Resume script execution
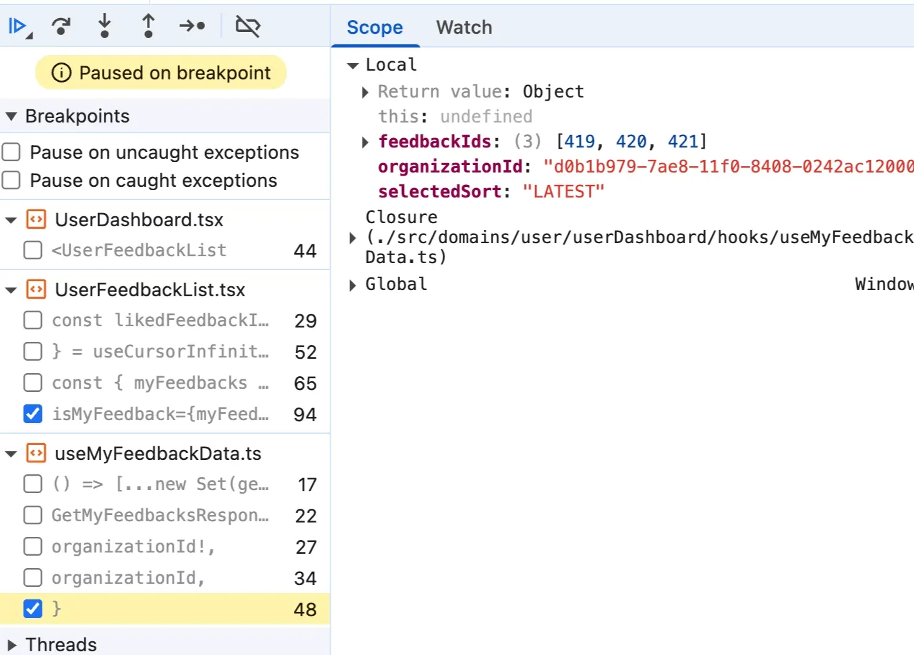Screen dimensions: 914x655 [x=18, y=26]
